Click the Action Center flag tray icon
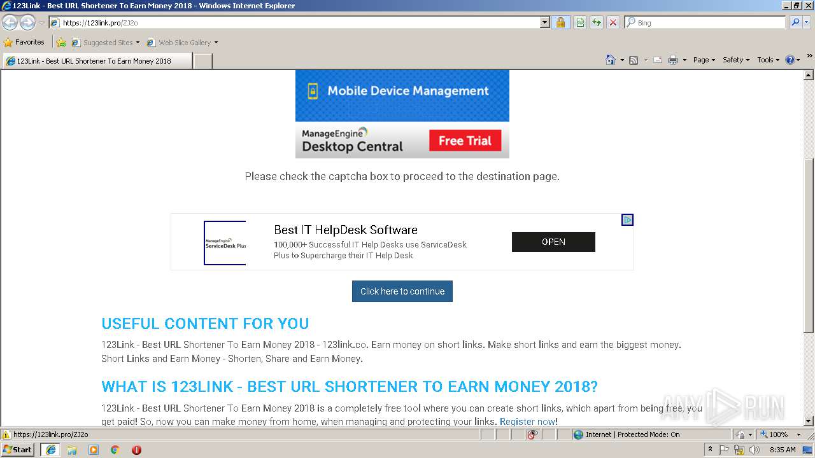This screenshot has height=458, width=815. pos(724,450)
